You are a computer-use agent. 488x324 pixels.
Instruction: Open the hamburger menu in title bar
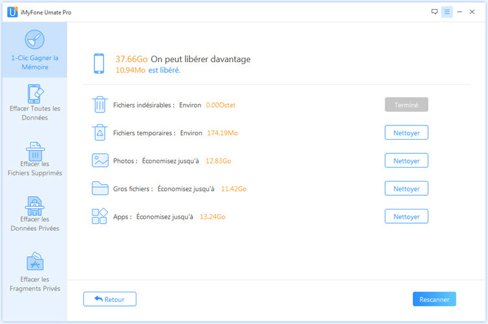pyautogui.click(x=447, y=12)
